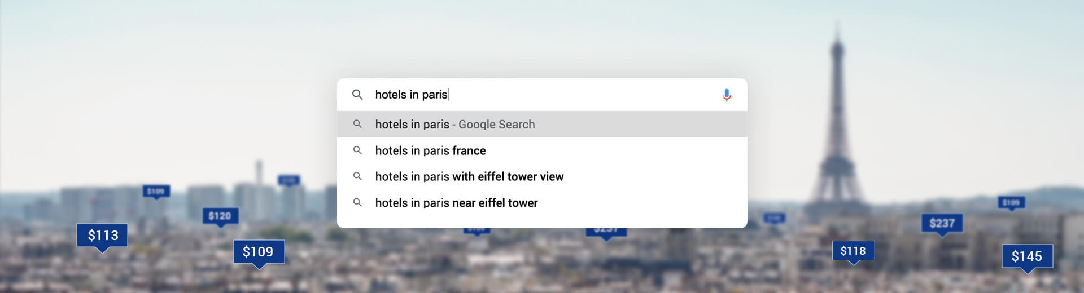
Task: Click the $120 price marker
Action: click(220, 216)
